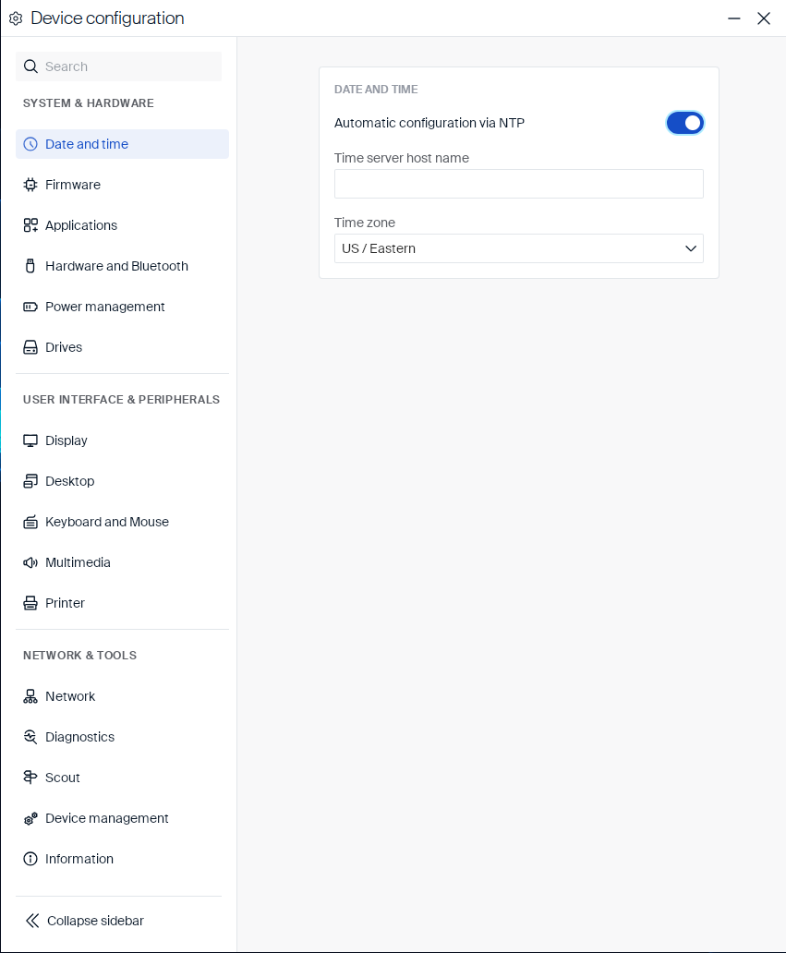
Task: Go to Hardware and Bluetooth settings
Action: pyautogui.click(x=122, y=266)
